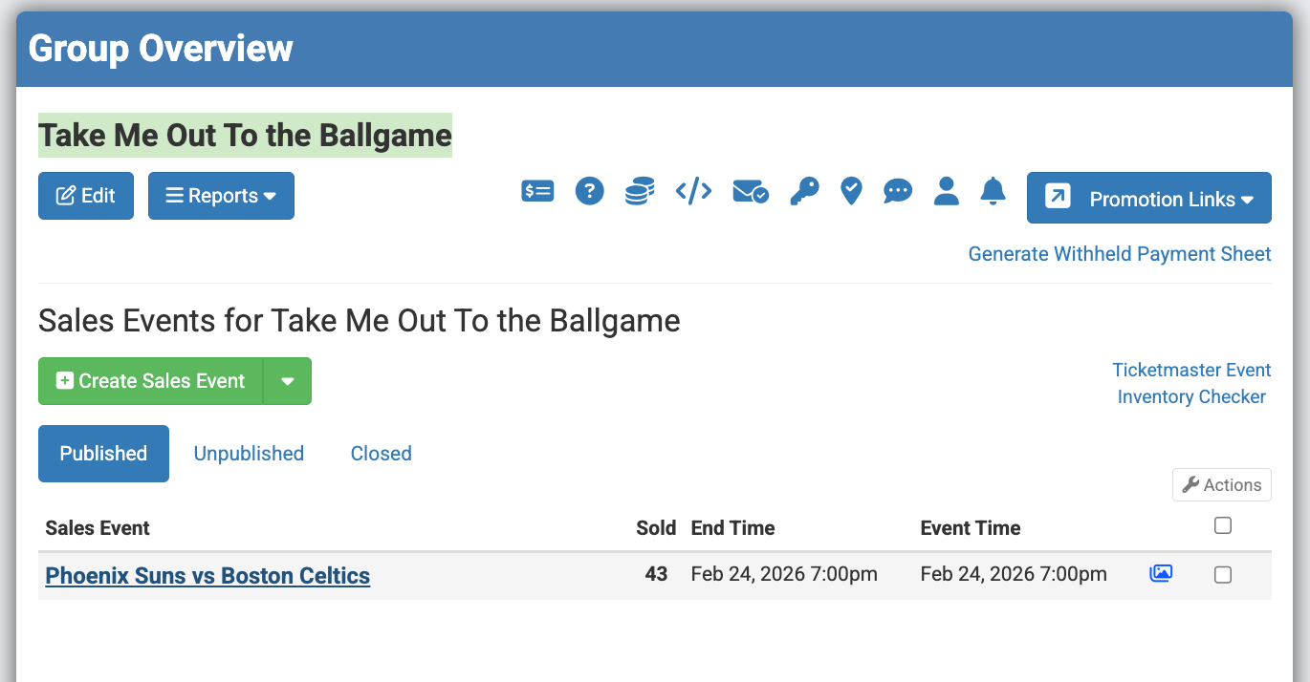Open the chat bubble comments icon
This screenshot has height=682, width=1310.
click(x=897, y=192)
